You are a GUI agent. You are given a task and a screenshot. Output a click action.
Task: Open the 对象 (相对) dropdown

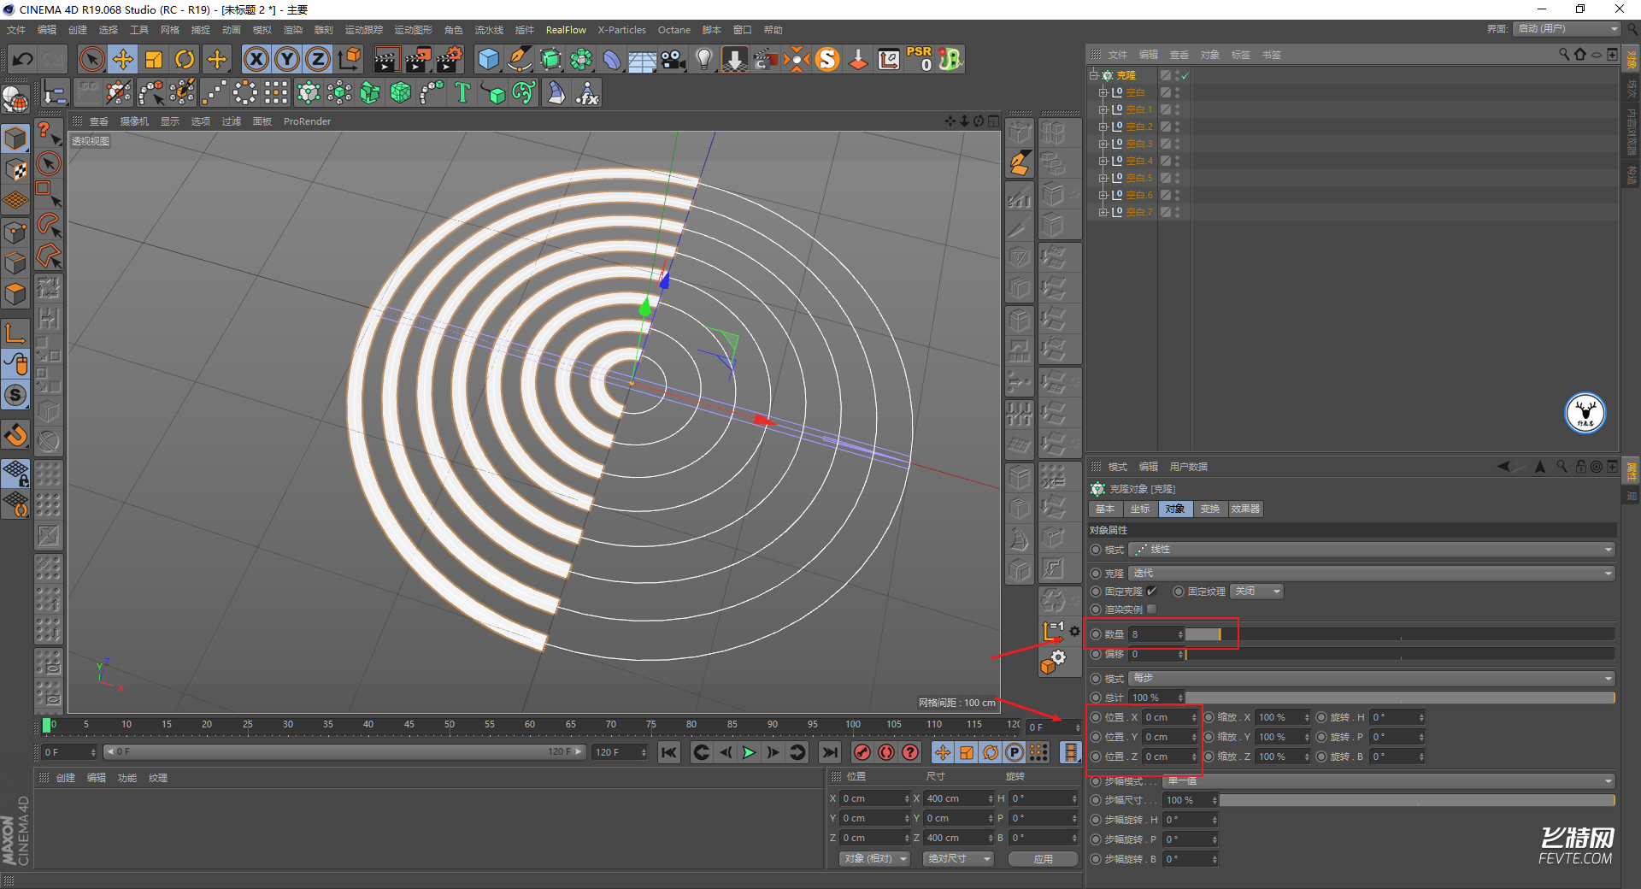[873, 859]
